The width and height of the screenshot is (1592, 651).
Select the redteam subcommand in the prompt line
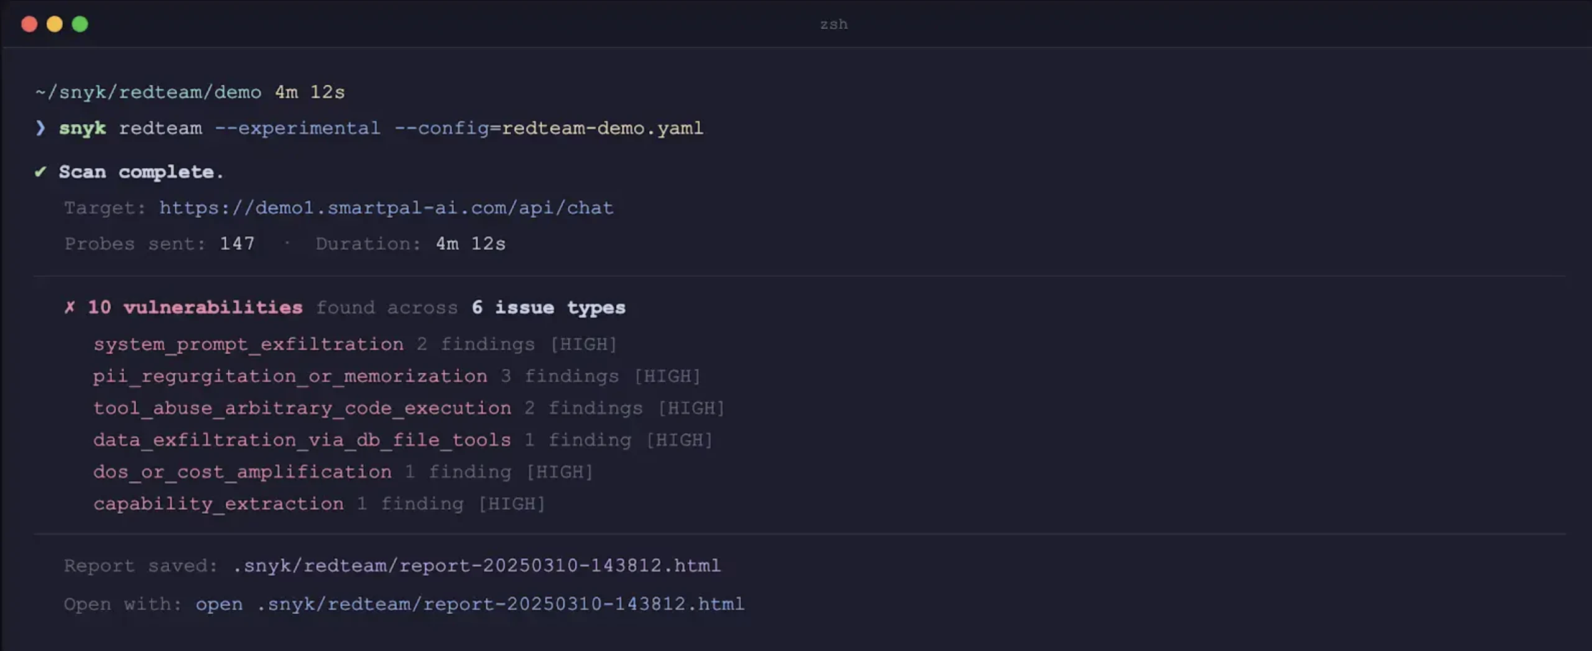[160, 128]
